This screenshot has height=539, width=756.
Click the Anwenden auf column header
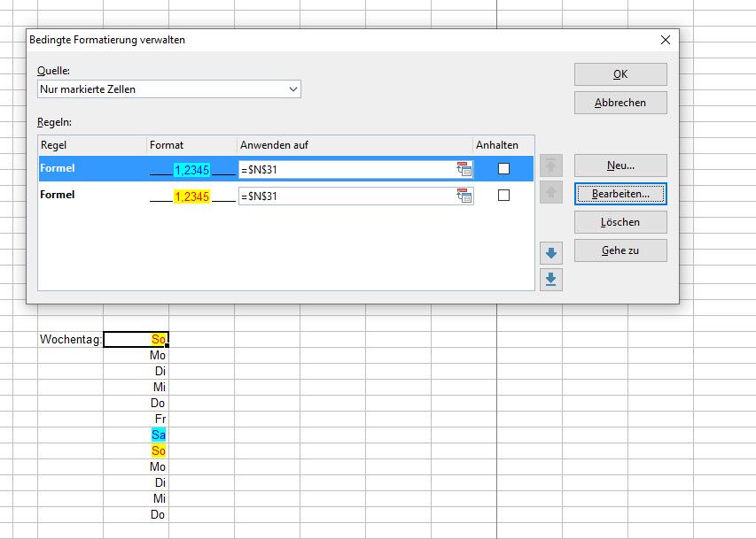pos(355,145)
